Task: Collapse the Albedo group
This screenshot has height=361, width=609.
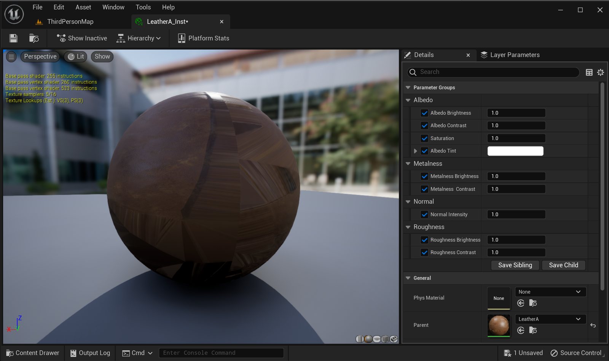Action: point(408,100)
